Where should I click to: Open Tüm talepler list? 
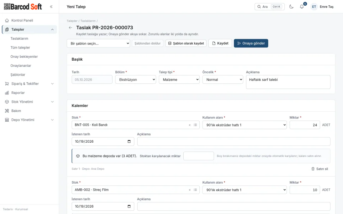pyautogui.click(x=20, y=47)
